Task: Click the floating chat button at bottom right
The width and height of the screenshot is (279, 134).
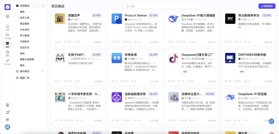Action: (x=271, y=121)
